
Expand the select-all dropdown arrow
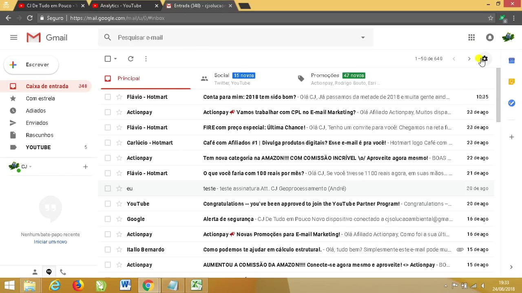(115, 59)
